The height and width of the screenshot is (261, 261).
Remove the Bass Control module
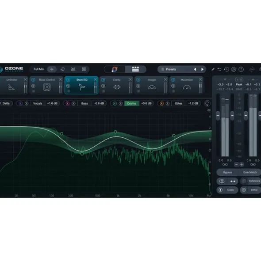(60, 79)
